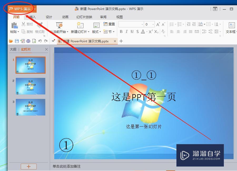The width and height of the screenshot is (237, 171).
Task: Switch to the 设计 ribbon tab
Action: pos(49,17)
